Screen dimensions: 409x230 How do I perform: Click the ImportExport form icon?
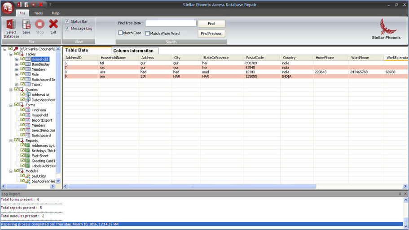[x=28, y=120]
